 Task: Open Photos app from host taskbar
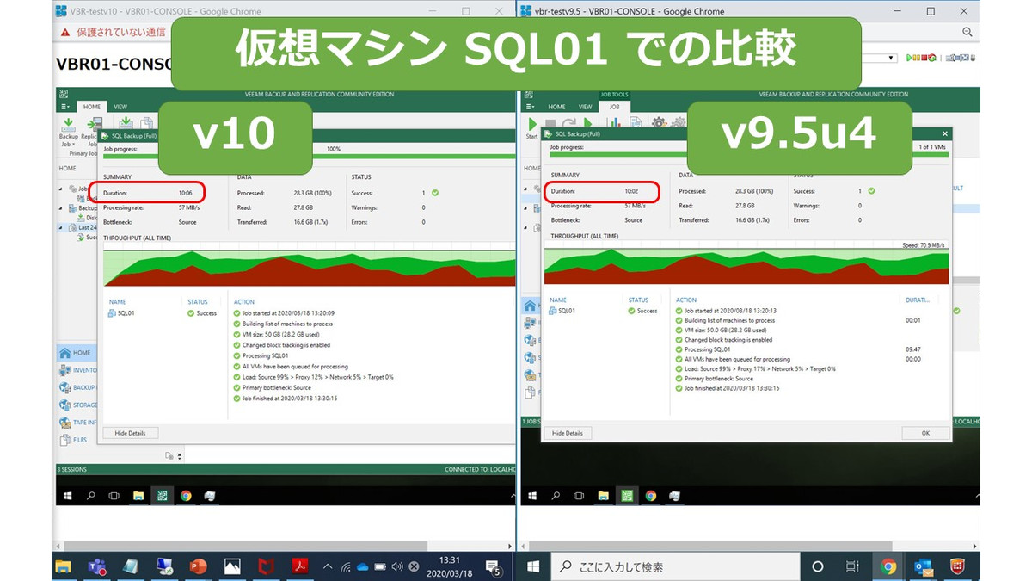tap(232, 566)
